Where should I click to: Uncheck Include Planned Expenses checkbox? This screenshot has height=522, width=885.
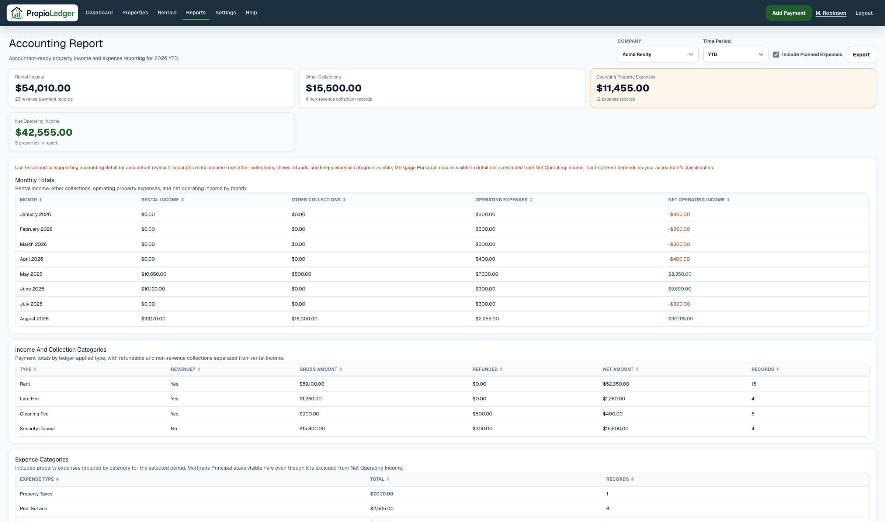click(x=776, y=55)
